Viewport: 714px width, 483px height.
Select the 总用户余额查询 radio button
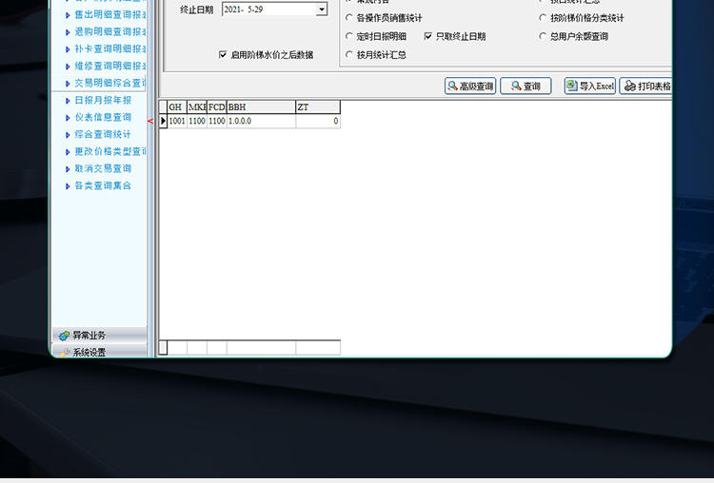[543, 36]
